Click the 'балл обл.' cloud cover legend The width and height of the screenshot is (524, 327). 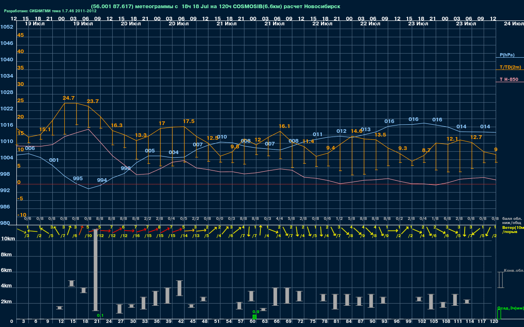coord(512,218)
